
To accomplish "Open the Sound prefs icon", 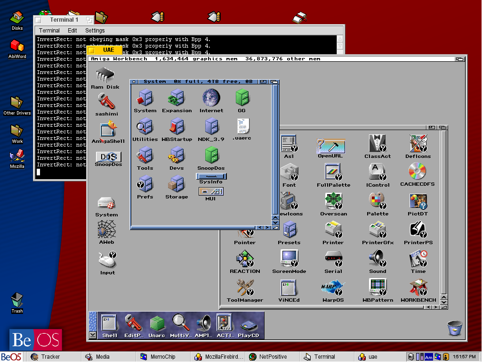I will coord(377,258).
